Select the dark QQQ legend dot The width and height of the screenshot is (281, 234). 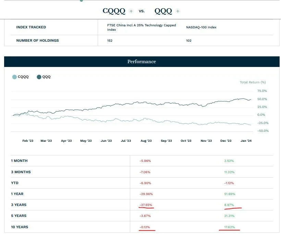(39, 77)
